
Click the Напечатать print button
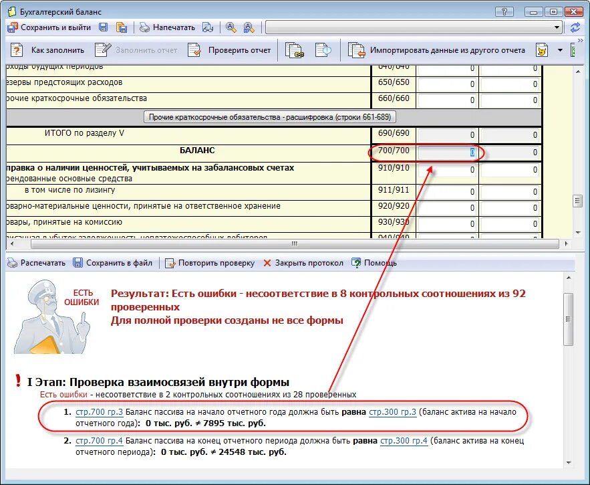click(x=167, y=27)
